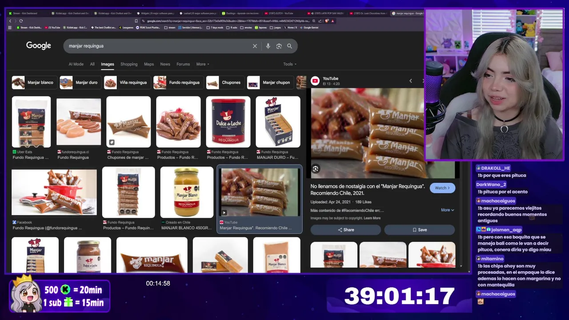Open the Brave Shields lion icon
The image size is (569, 320).
point(327,21)
